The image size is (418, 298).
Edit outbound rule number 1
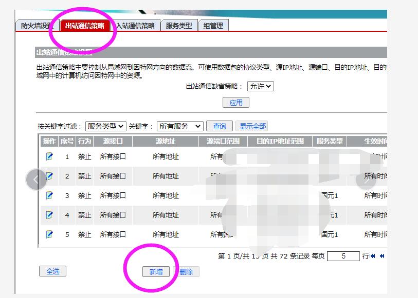click(x=49, y=156)
